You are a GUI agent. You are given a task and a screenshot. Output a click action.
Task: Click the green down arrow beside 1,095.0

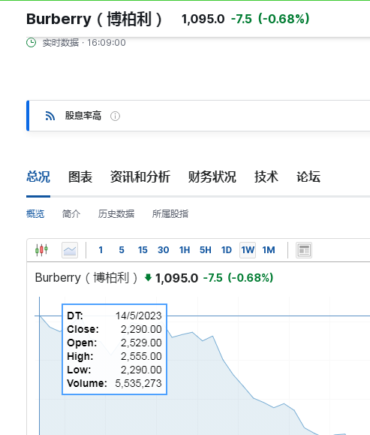coord(149,277)
